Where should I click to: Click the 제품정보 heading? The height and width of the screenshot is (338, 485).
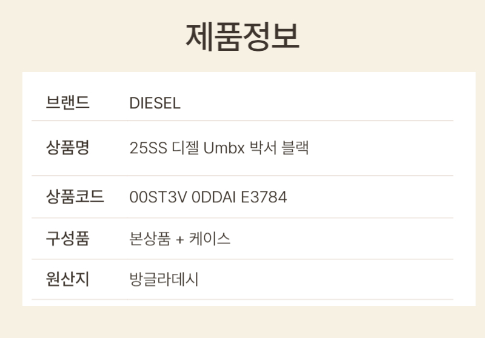(x=242, y=37)
